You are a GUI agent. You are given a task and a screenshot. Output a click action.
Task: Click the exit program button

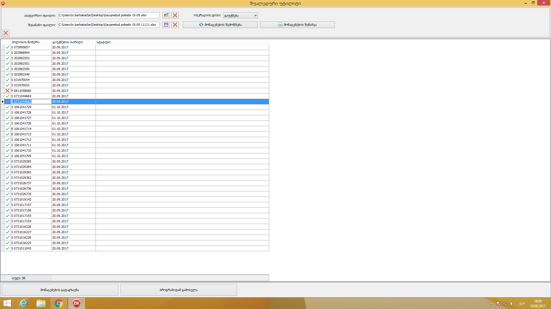(179, 290)
